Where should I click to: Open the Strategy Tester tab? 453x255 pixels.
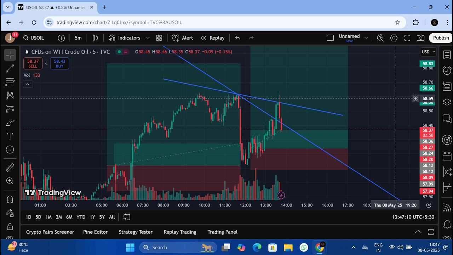coord(136,232)
